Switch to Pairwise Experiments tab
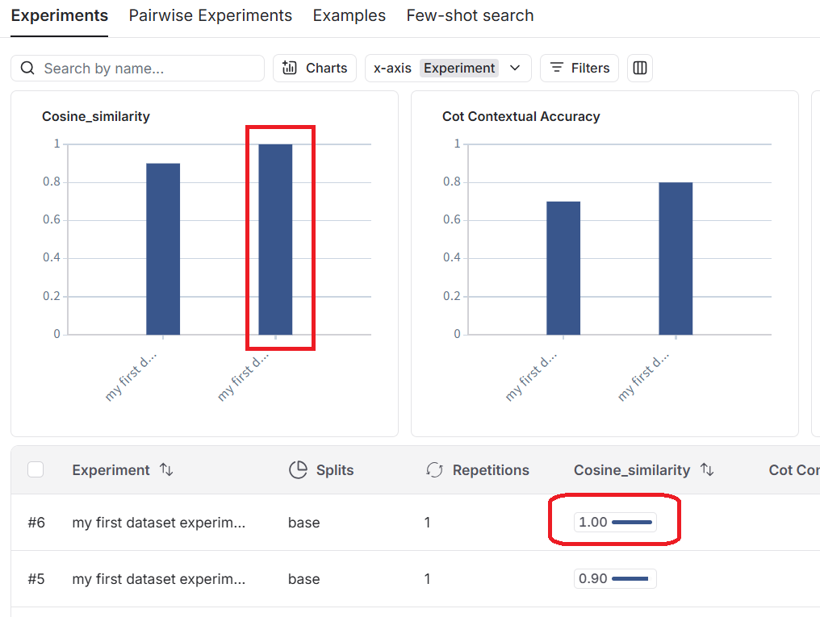 tap(211, 16)
